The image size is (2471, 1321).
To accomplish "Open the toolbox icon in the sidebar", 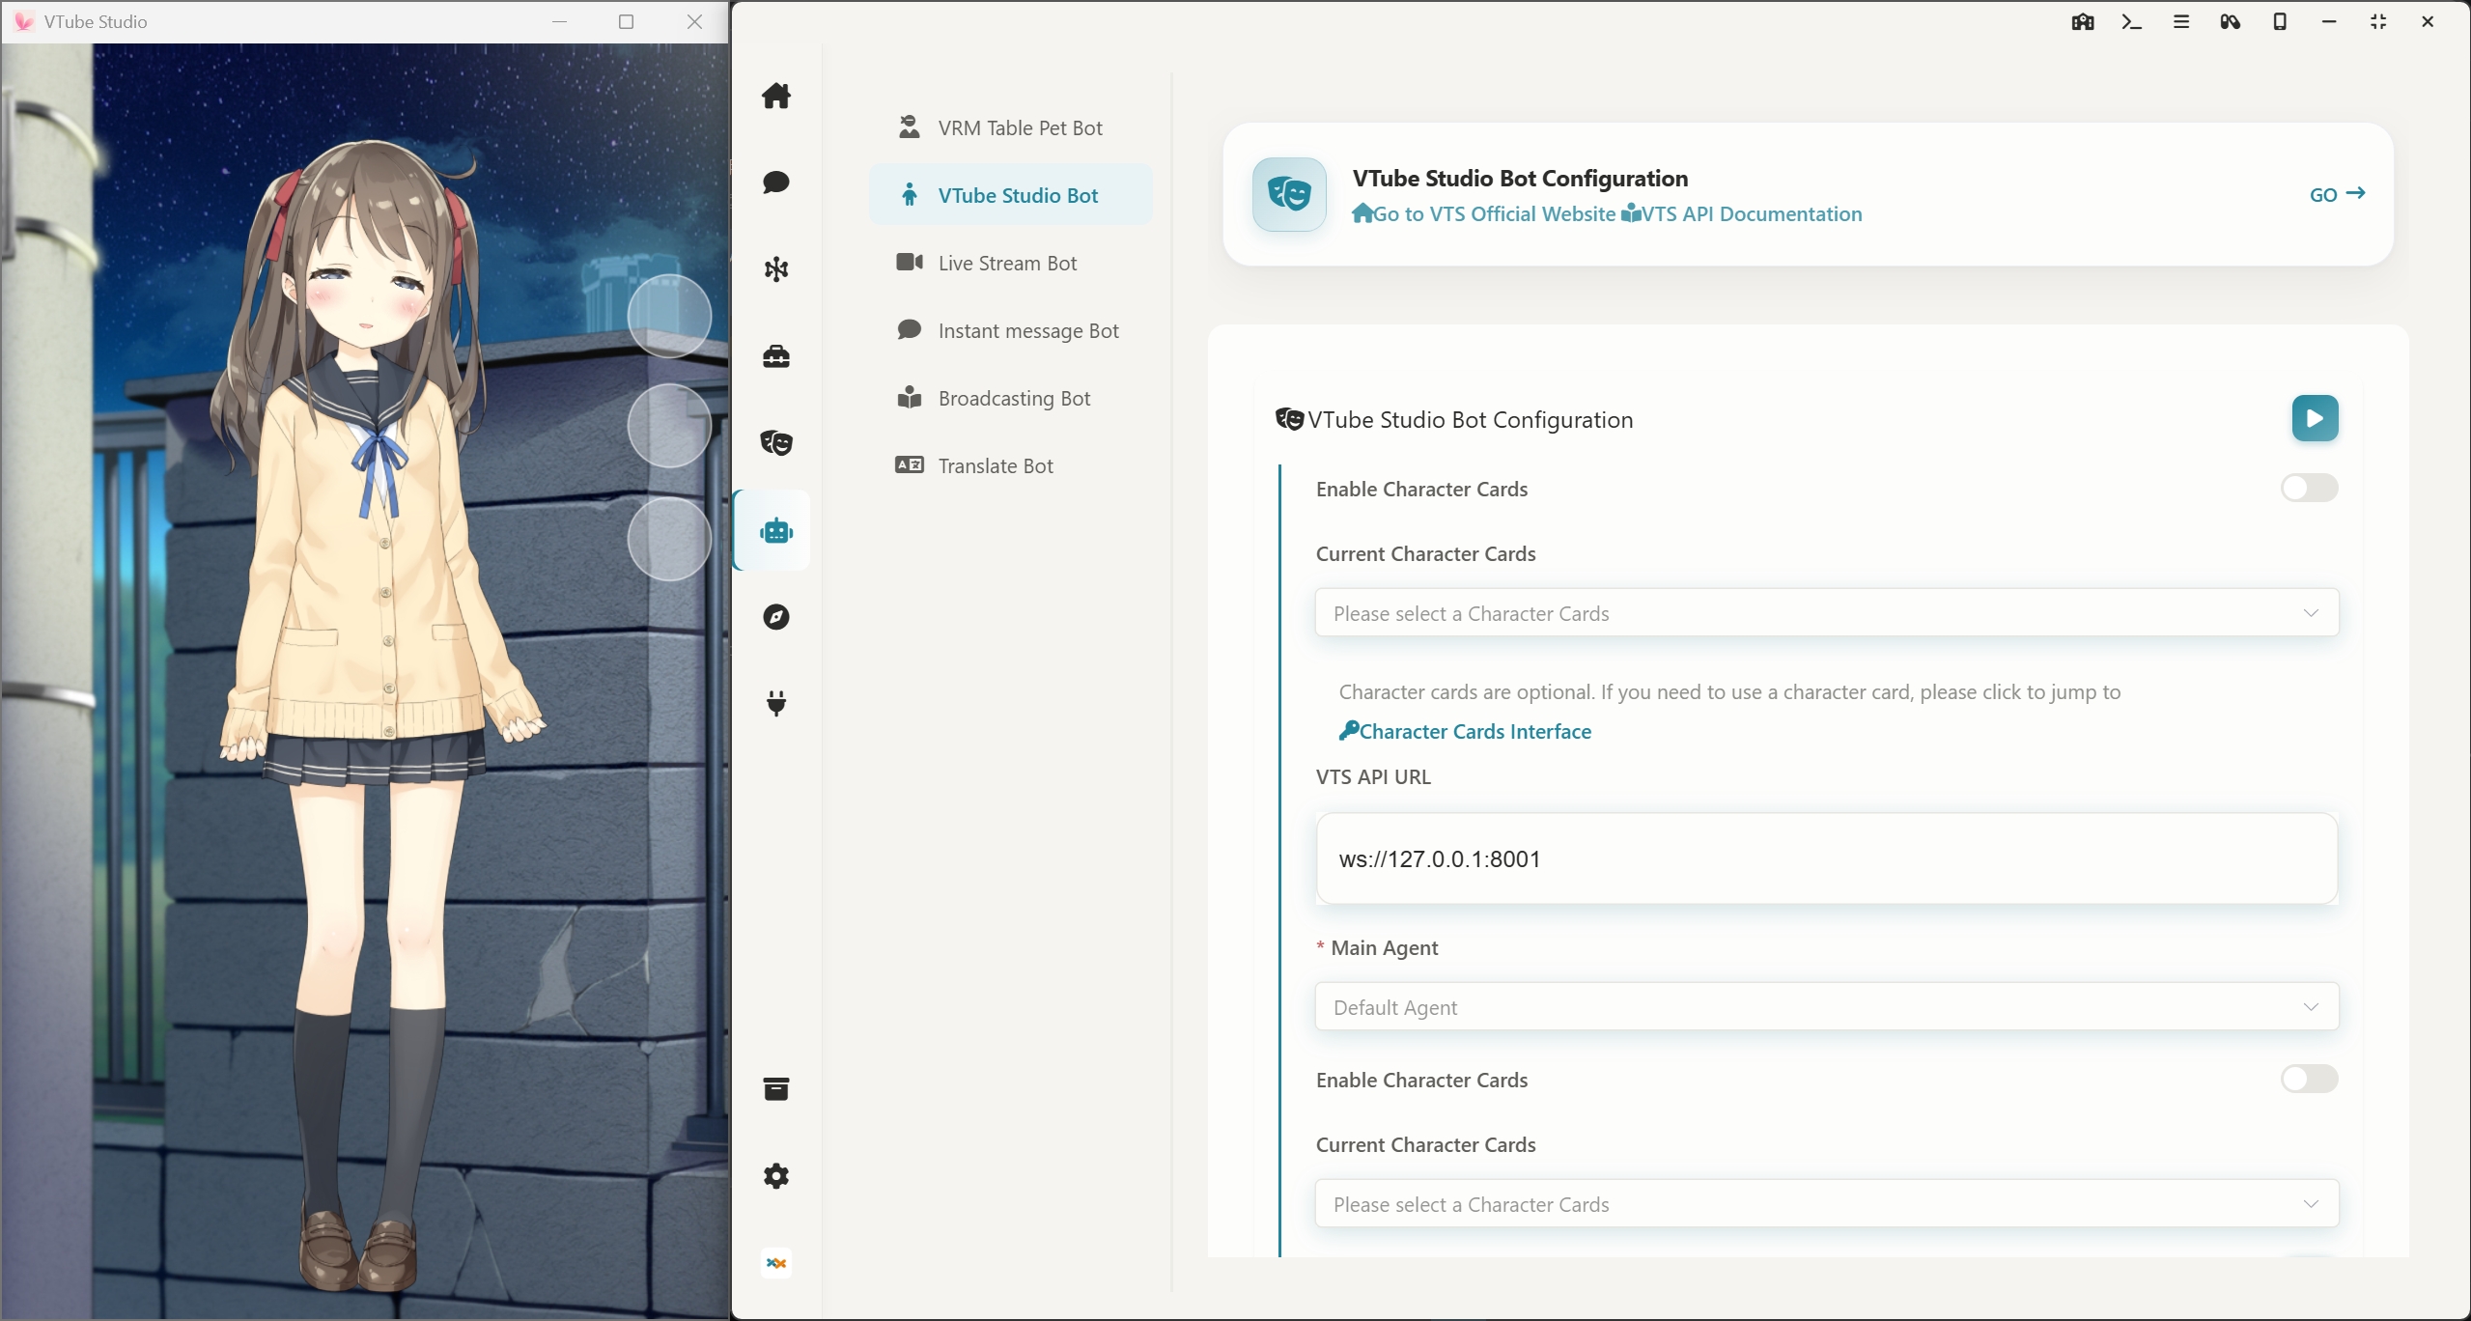I will tap(776, 356).
